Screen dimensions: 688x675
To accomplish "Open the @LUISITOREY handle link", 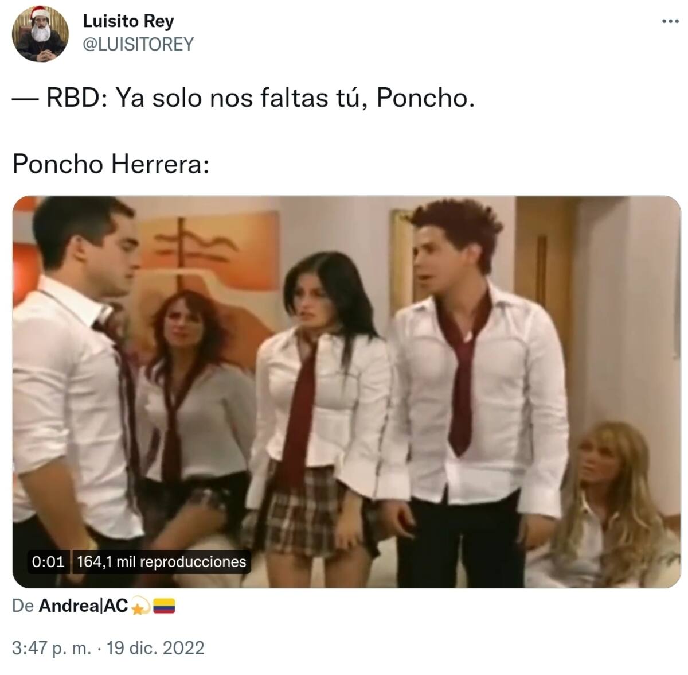I will pyautogui.click(x=138, y=44).
